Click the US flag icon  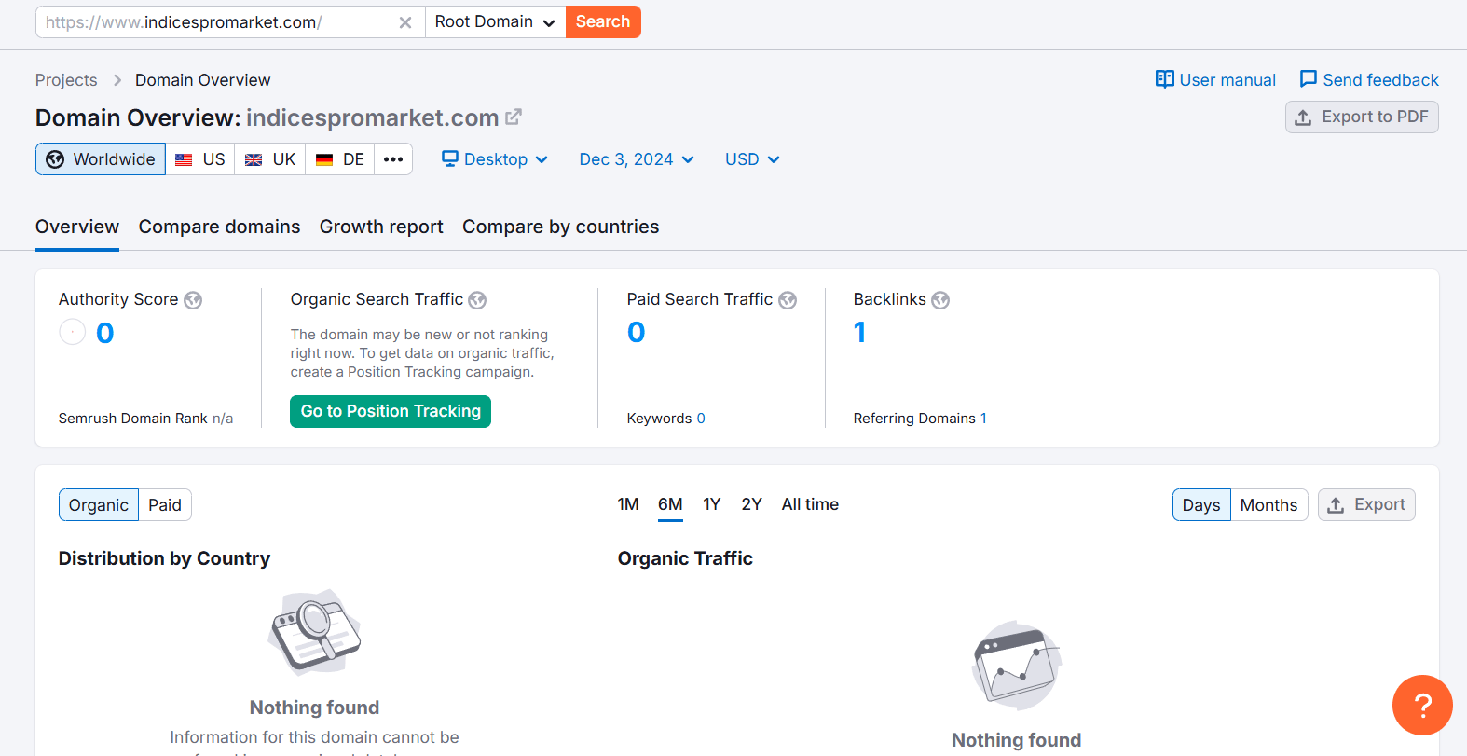point(184,159)
